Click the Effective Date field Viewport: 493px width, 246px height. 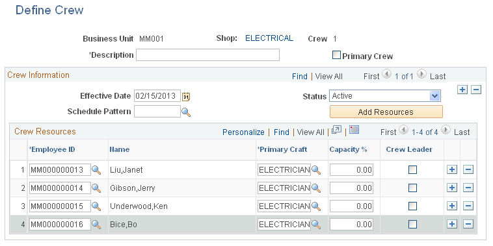tap(157, 96)
